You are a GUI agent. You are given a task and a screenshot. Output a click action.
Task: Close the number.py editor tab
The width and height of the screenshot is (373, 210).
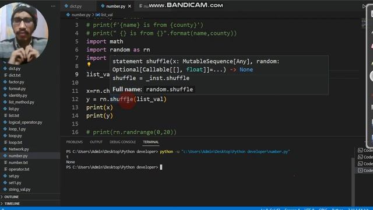pos(129,6)
